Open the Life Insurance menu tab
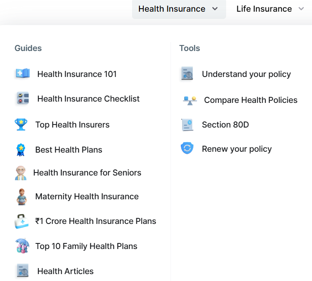Viewport: 312px width, 281px height. 270,9
